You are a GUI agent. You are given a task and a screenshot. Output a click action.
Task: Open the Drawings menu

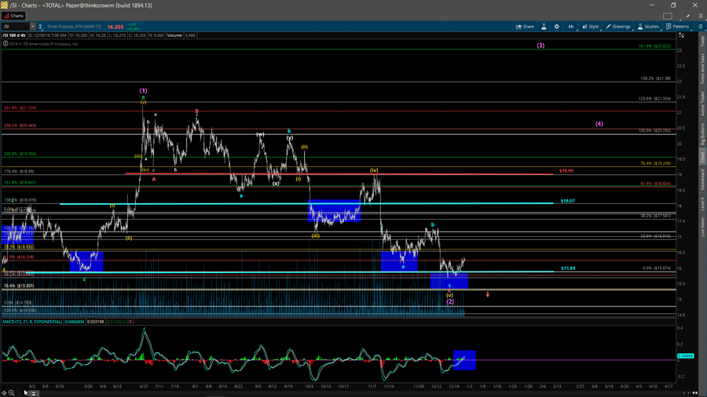pyautogui.click(x=618, y=27)
